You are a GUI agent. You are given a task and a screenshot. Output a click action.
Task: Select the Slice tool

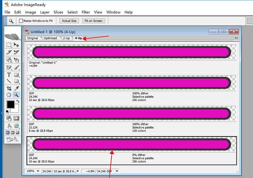click(x=9, y=52)
